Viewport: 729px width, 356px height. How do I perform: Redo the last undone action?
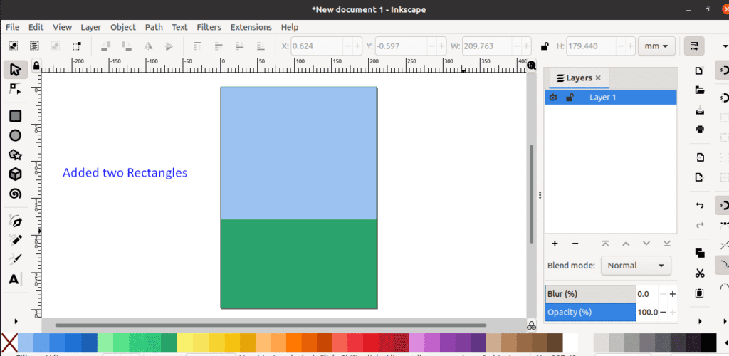tap(699, 225)
